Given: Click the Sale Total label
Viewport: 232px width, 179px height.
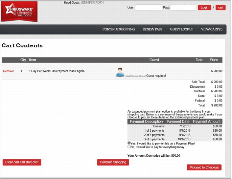Looking at the screenshot, I should point(199,82).
